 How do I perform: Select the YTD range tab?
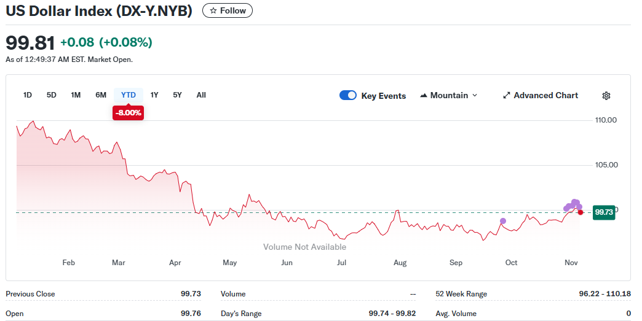tap(128, 95)
